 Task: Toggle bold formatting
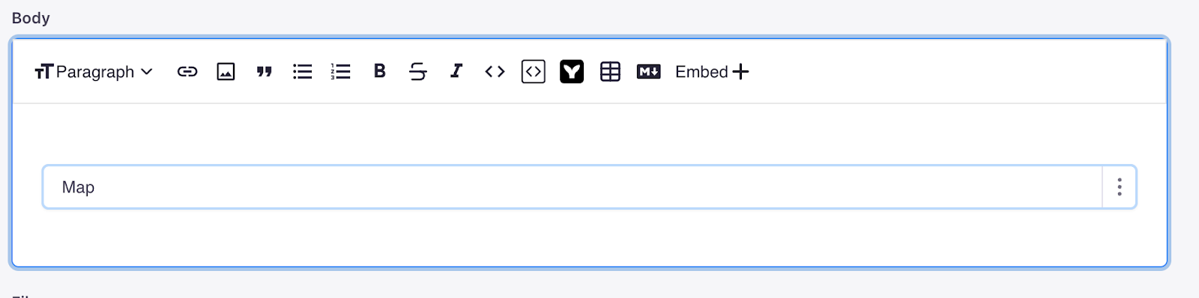380,71
